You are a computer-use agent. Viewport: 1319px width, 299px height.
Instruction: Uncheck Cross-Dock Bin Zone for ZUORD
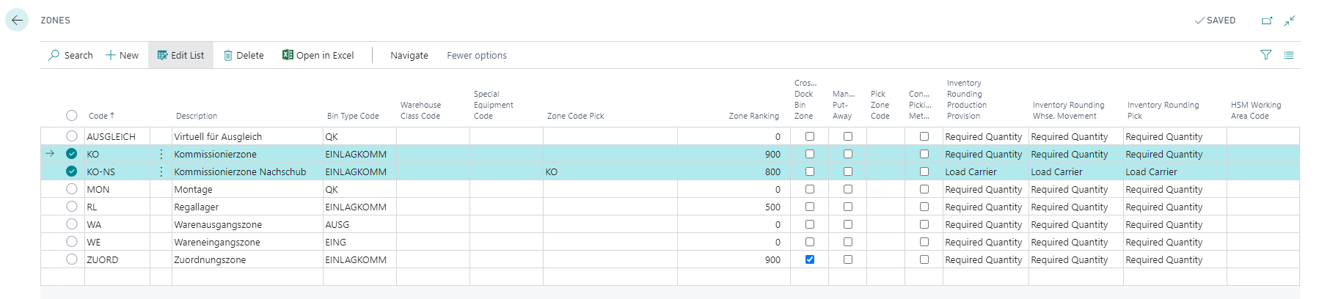pyautogui.click(x=810, y=259)
